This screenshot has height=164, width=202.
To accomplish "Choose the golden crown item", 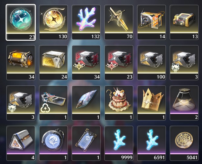I will 151,103.
